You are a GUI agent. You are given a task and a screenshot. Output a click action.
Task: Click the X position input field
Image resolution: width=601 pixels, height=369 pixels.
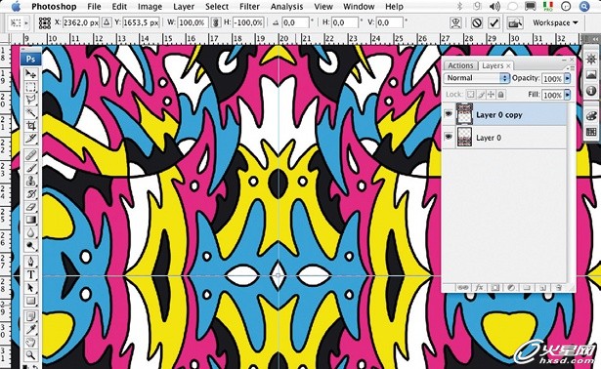81,22
